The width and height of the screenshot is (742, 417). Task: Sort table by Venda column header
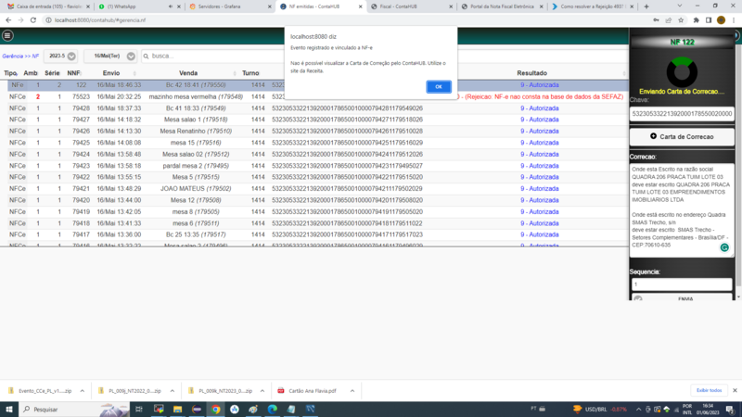pos(188,73)
